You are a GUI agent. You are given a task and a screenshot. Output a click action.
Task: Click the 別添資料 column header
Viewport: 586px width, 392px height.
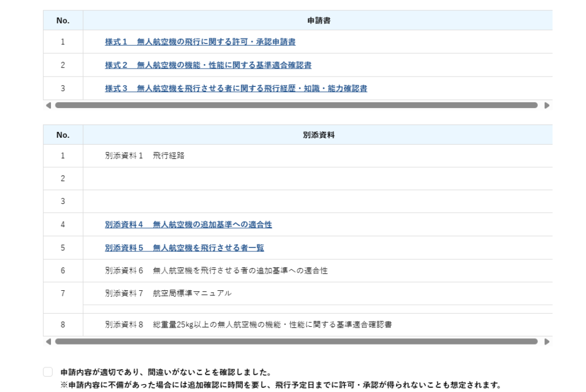point(318,135)
